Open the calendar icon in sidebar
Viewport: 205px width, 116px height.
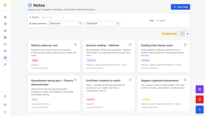5,24
